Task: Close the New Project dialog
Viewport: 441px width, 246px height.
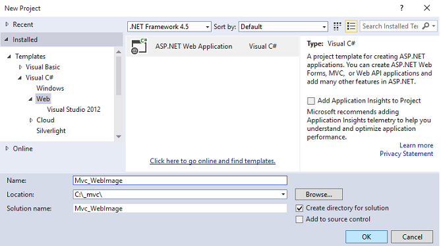Action: pyautogui.click(x=427, y=8)
